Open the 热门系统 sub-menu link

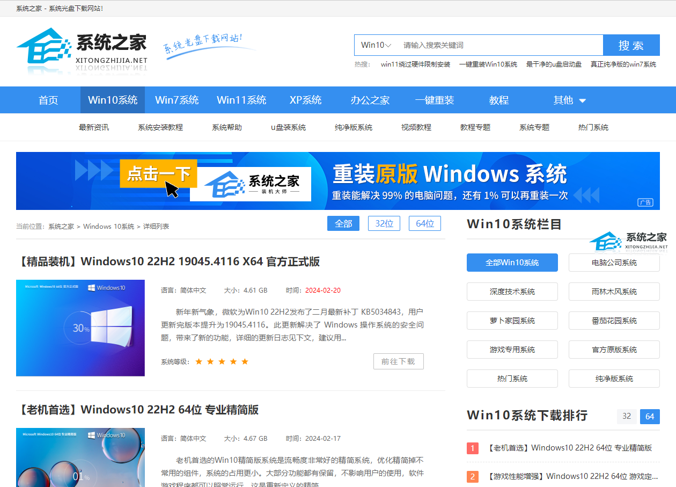[593, 127]
